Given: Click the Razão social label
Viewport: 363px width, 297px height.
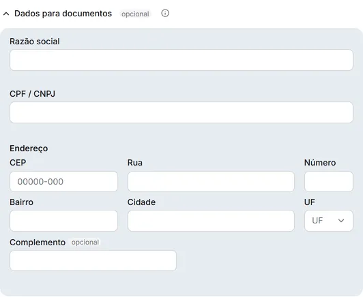Looking at the screenshot, I should [x=35, y=42].
